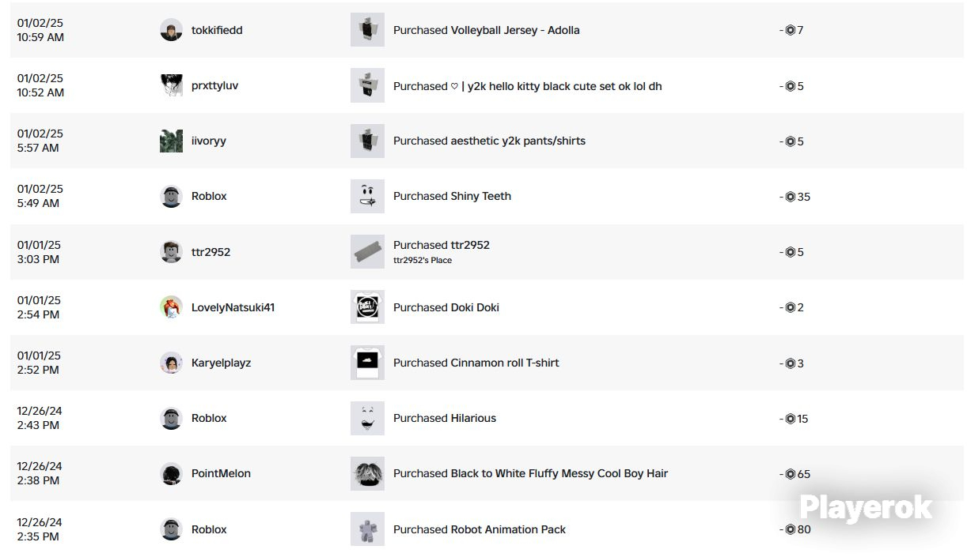Screen dimensions: 967x557
Task: Open the ttr2952's Place link
Action: point(423,260)
